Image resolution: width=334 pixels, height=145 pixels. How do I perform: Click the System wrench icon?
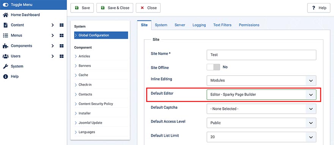[x=6, y=66]
